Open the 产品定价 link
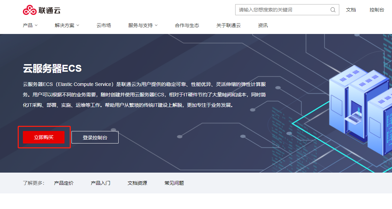The image size is (392, 209). pos(64,183)
